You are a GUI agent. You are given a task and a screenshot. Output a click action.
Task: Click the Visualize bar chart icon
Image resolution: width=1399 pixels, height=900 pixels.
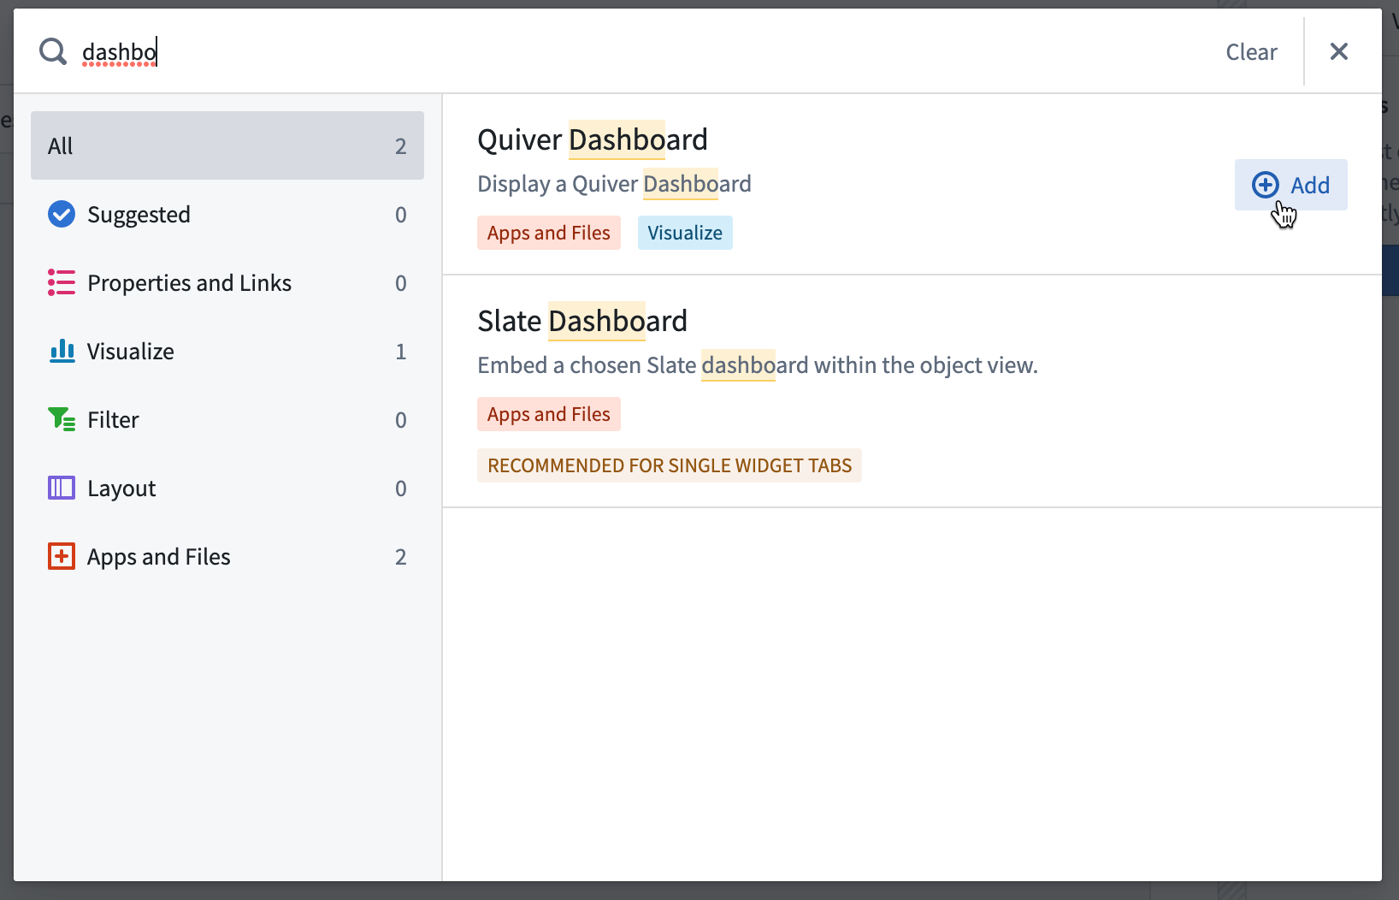[x=62, y=351]
